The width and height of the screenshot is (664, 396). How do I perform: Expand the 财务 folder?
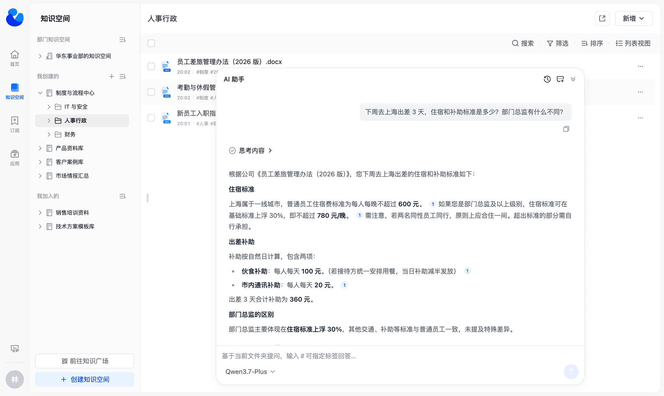pyautogui.click(x=49, y=134)
